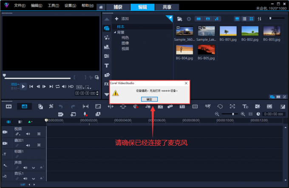The image size is (289, 188).
Task: Open the add track green triangle dropdown
Action: pos(30,122)
